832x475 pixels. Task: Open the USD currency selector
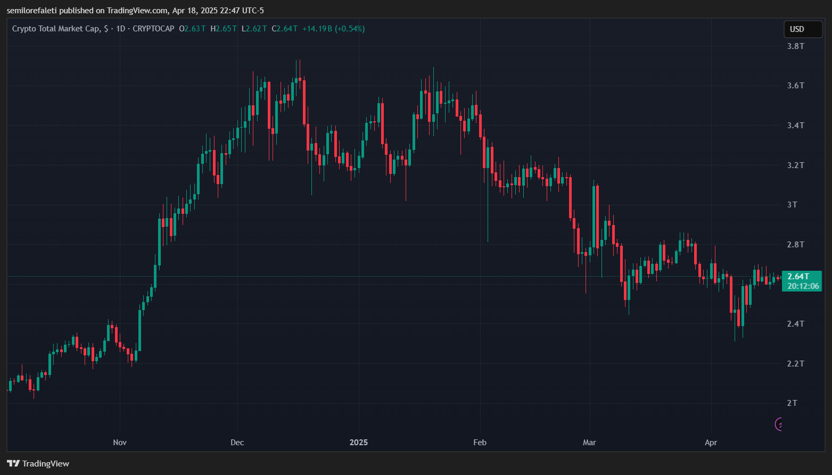[x=803, y=29]
